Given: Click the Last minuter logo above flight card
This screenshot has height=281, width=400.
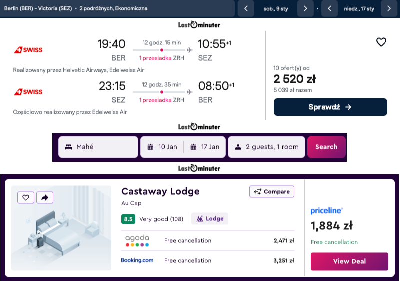Looking at the screenshot, I should point(199,25).
